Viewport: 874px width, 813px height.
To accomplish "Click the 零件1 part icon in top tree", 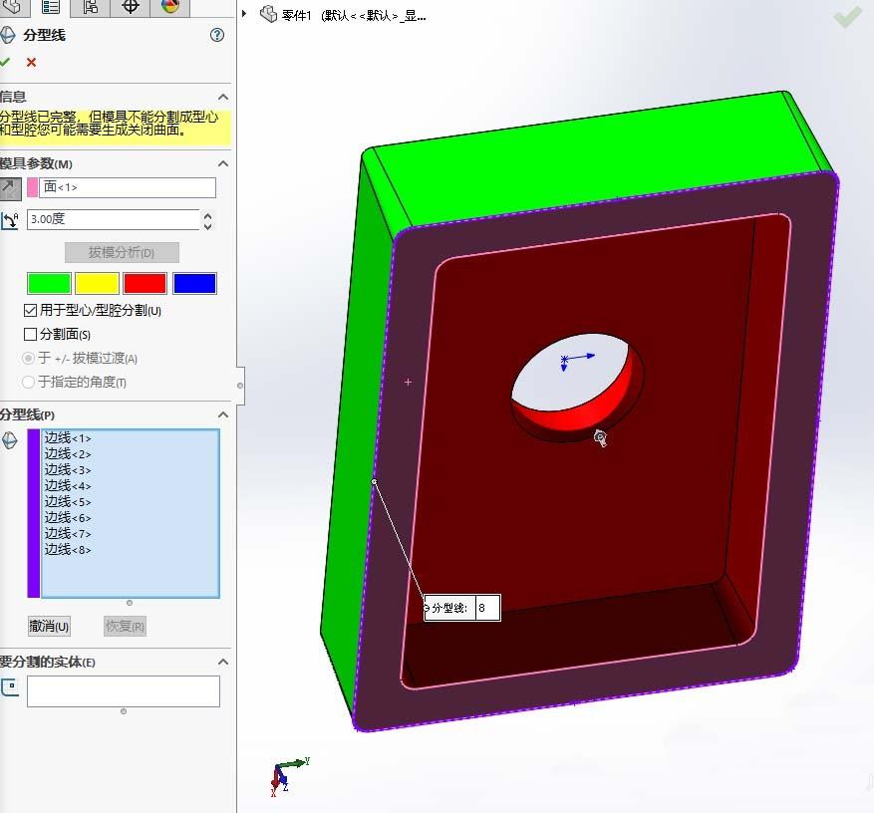I will pyautogui.click(x=266, y=14).
